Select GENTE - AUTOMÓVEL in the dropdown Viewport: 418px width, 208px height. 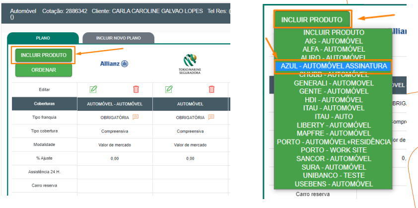click(x=334, y=91)
